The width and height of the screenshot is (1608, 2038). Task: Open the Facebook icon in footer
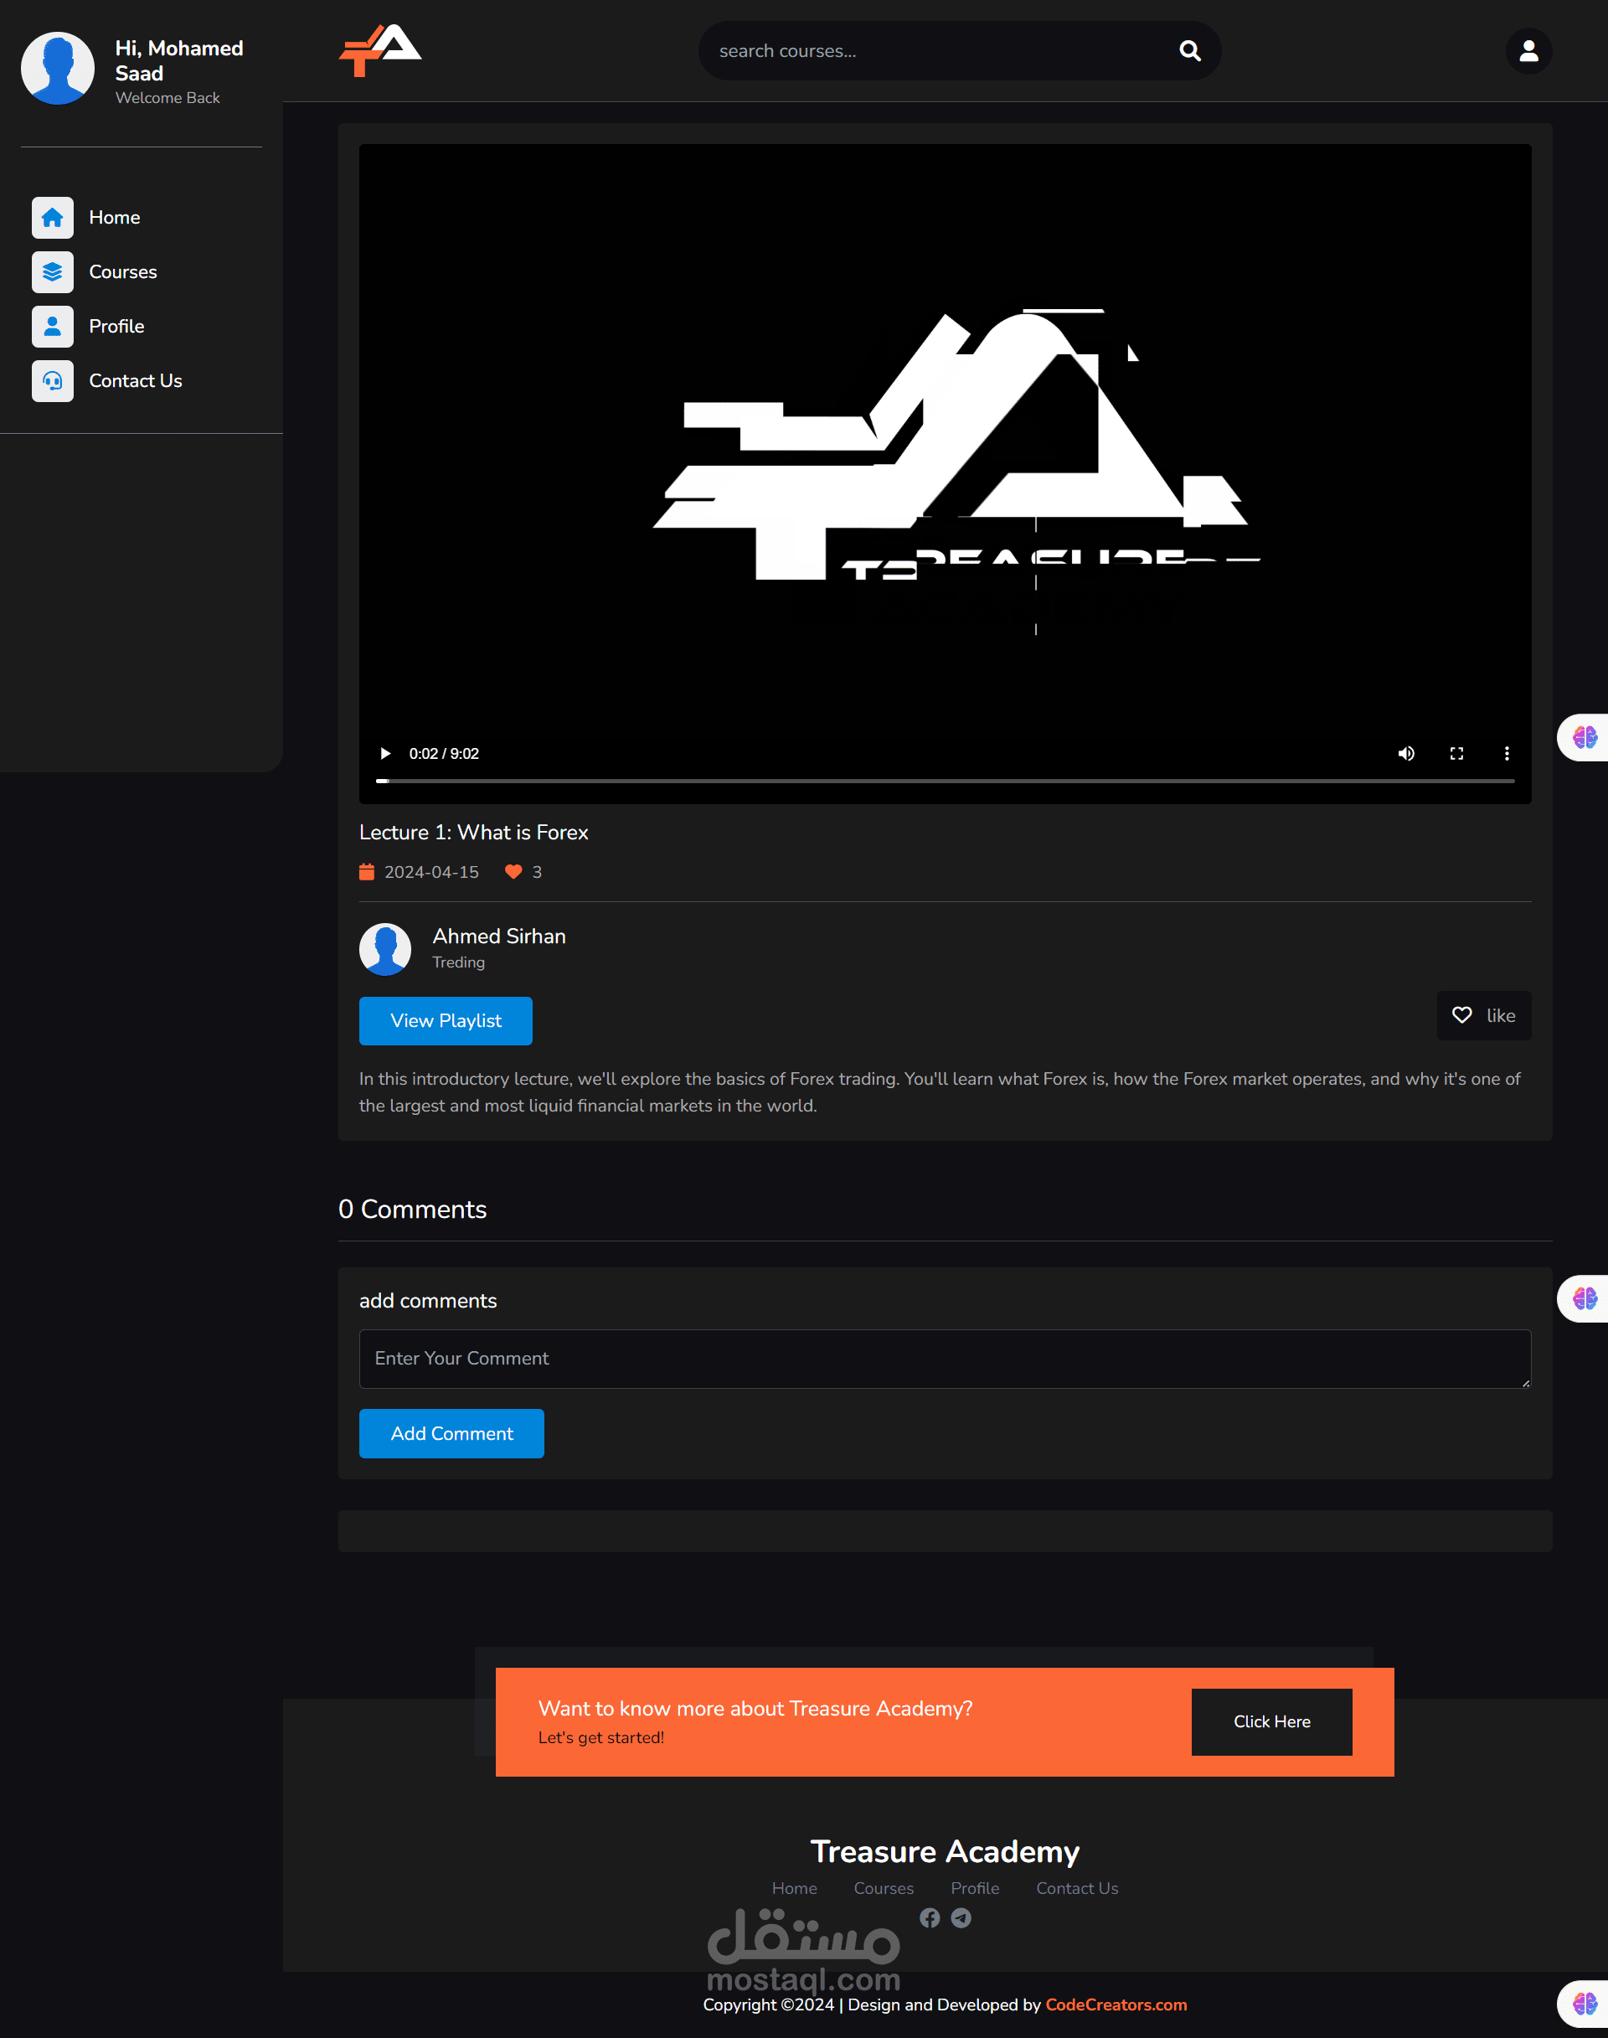930,1917
